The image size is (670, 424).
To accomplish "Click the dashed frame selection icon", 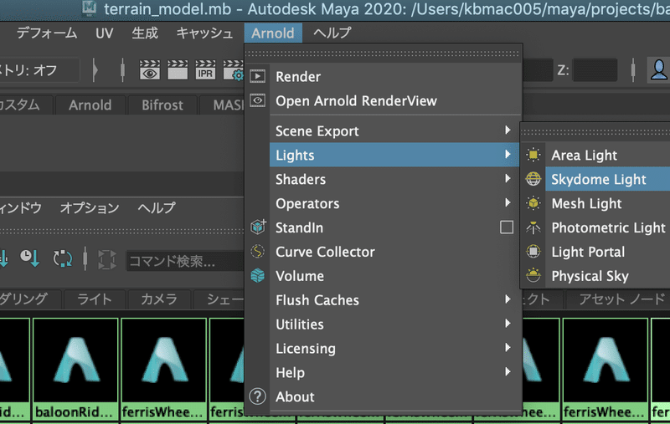I will coord(107,259).
